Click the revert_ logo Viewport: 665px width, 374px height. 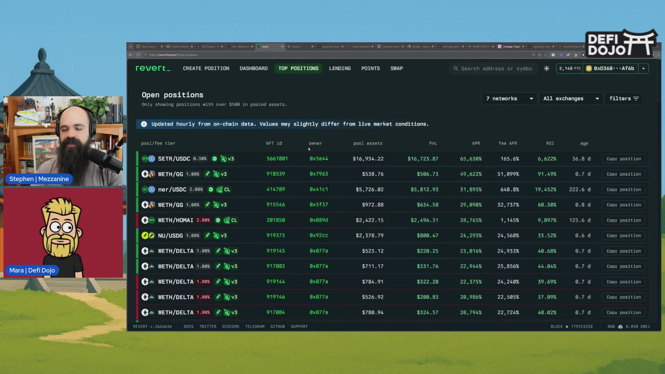[153, 68]
